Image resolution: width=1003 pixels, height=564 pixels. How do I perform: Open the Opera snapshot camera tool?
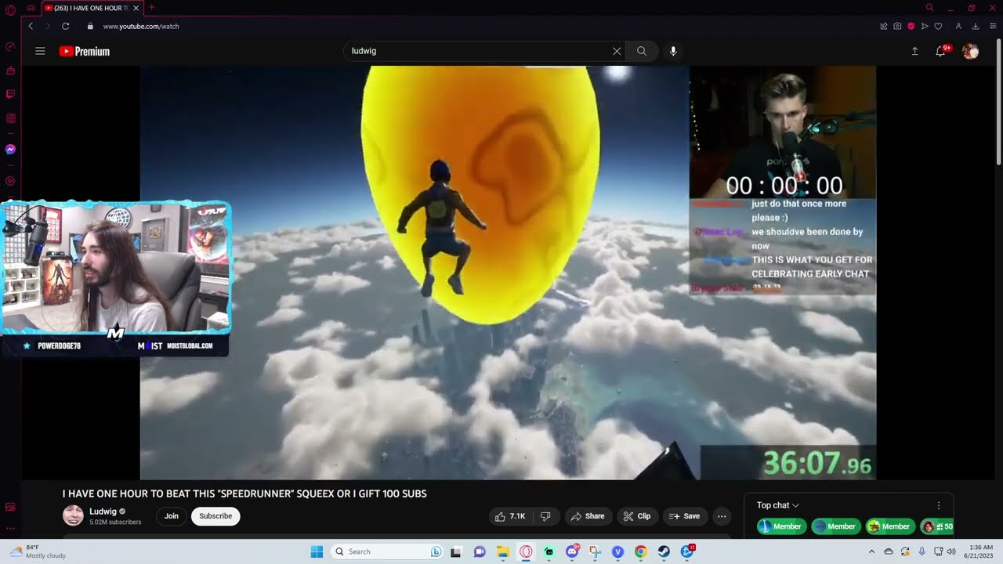897,26
